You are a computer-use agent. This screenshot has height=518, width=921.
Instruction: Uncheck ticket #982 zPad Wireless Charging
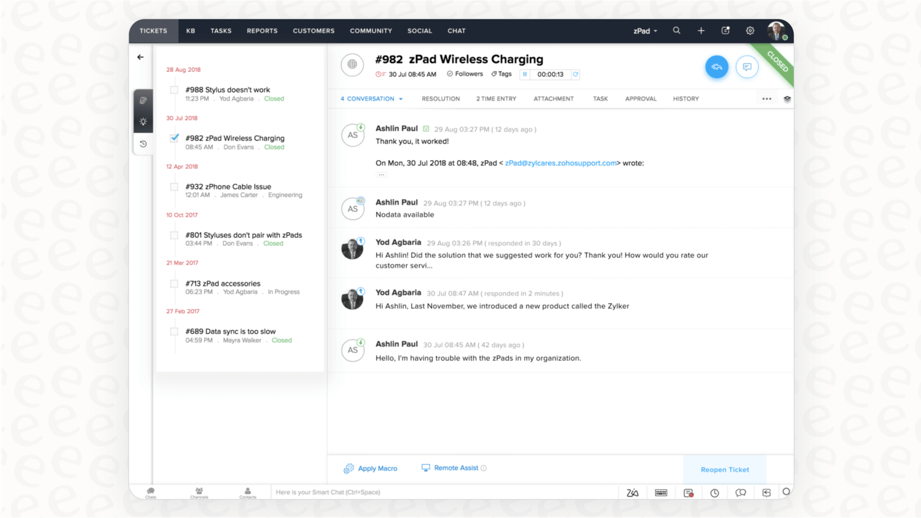pyautogui.click(x=174, y=138)
